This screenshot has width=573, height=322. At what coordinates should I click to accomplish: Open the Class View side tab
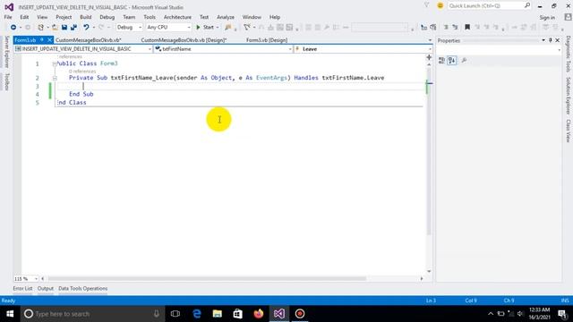(x=569, y=131)
